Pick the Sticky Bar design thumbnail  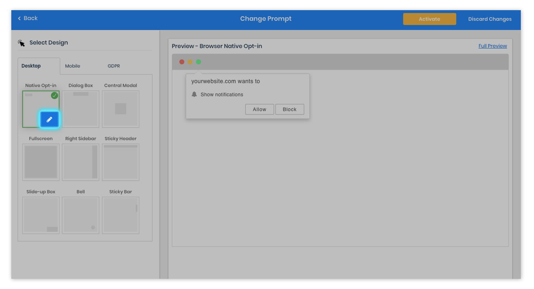point(121,215)
